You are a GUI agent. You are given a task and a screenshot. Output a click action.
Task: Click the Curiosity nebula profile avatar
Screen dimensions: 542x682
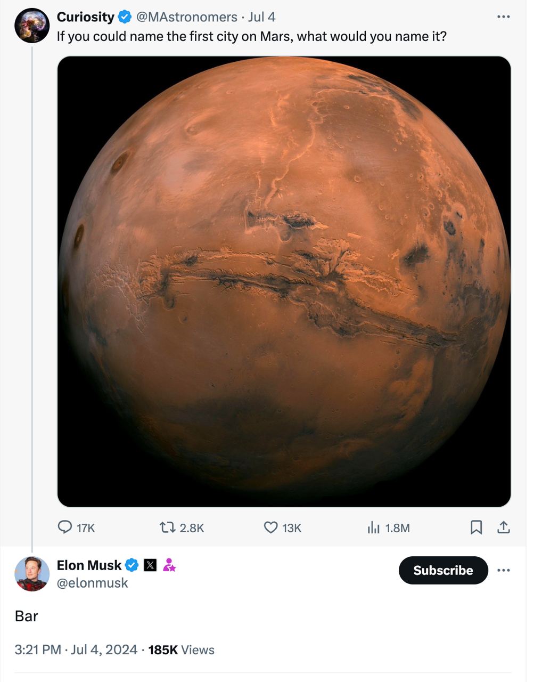coord(32,25)
